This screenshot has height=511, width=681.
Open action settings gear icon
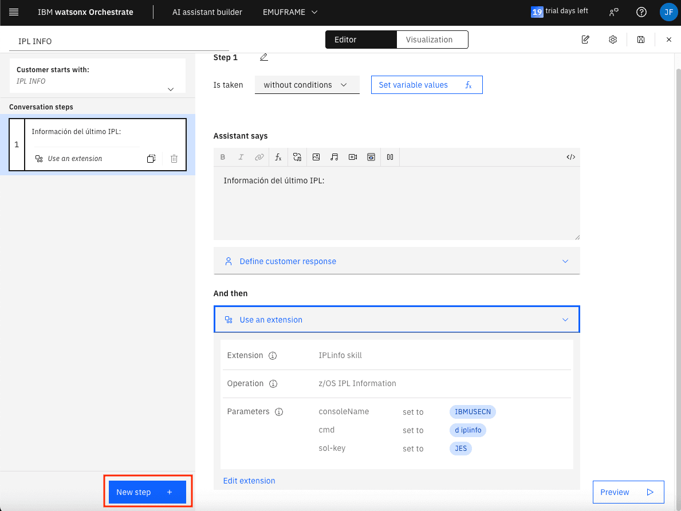click(613, 40)
